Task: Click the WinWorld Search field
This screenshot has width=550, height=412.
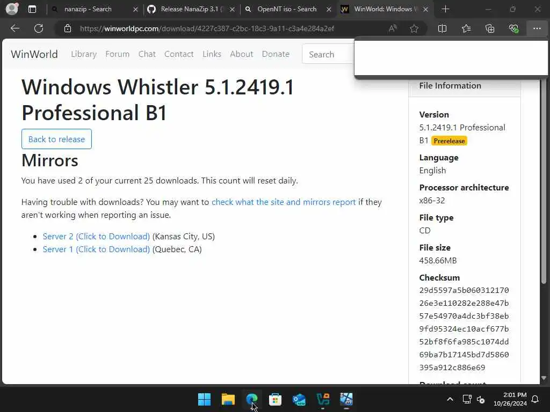Action: point(328,54)
